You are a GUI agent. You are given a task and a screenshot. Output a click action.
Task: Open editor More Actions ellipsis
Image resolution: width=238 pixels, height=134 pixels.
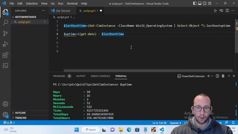[233, 11]
